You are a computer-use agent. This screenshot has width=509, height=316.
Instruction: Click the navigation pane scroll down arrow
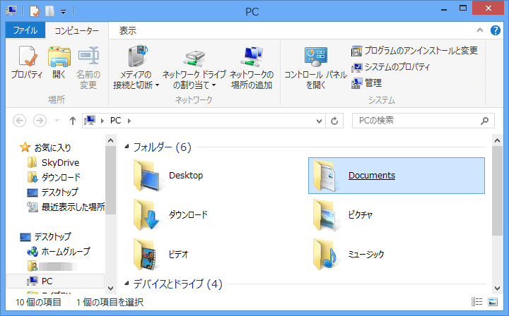coord(111,288)
